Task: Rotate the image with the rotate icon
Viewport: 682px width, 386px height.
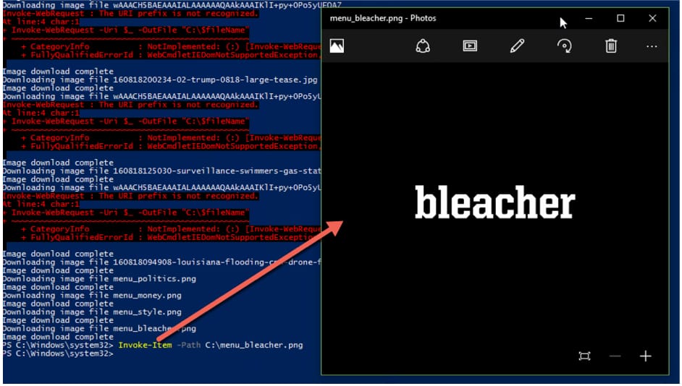Action: [563, 46]
